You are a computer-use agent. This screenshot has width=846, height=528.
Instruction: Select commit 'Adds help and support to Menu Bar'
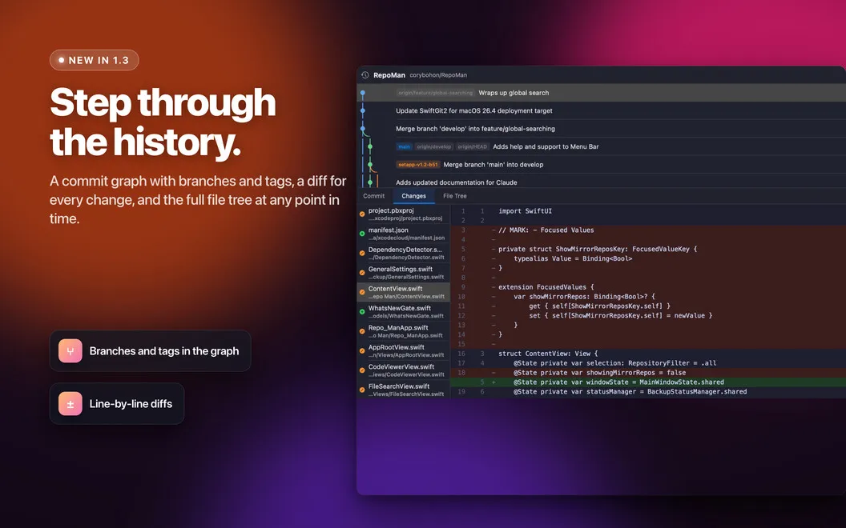[x=601, y=146]
